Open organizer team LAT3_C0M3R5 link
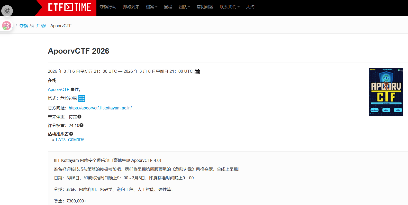 click(x=70, y=140)
